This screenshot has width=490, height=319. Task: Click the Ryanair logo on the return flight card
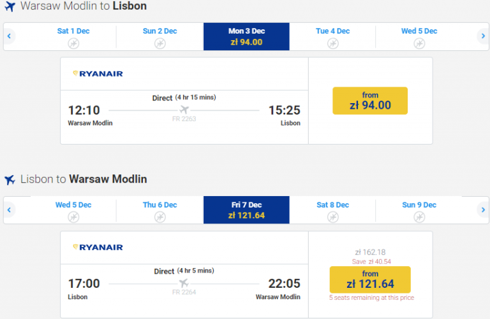pyautogui.click(x=98, y=247)
